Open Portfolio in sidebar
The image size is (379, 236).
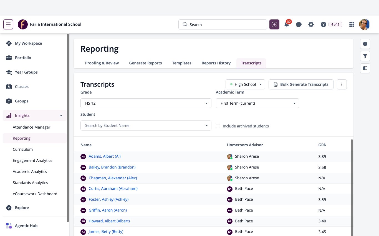click(34, 58)
